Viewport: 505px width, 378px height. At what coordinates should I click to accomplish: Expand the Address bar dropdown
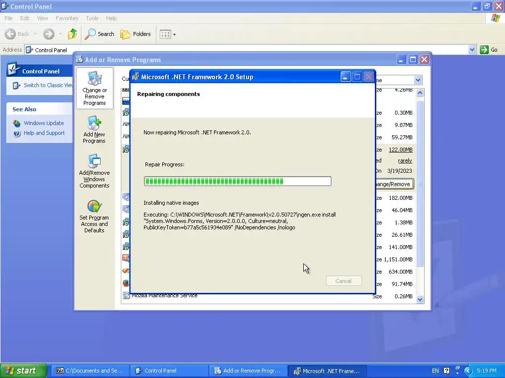tap(472, 50)
